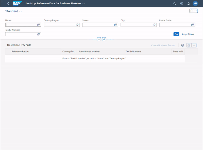Pin the filter header
This screenshot has width=203, height=150.
point(104,39)
